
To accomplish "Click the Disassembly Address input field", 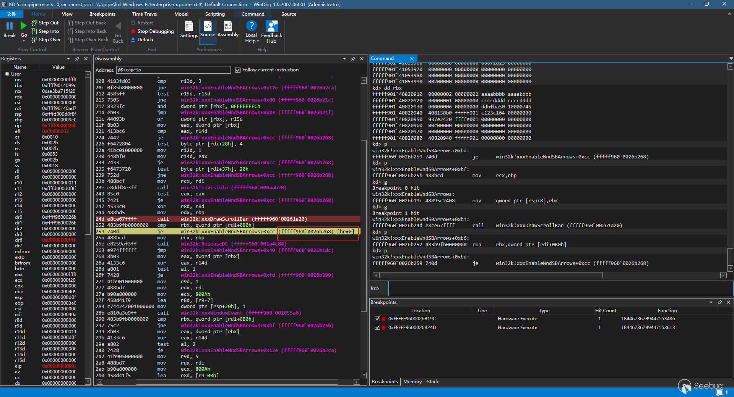I will click(173, 70).
